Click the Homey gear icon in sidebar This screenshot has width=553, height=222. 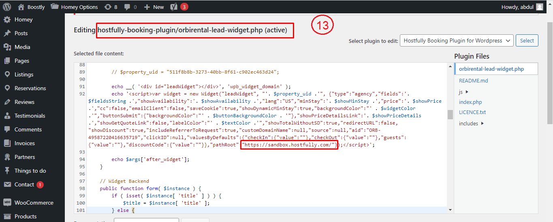coord(7,19)
